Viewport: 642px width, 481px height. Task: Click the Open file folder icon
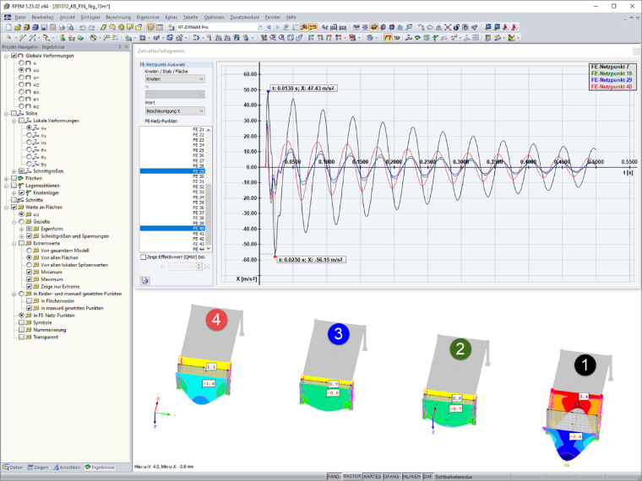[x=18, y=27]
